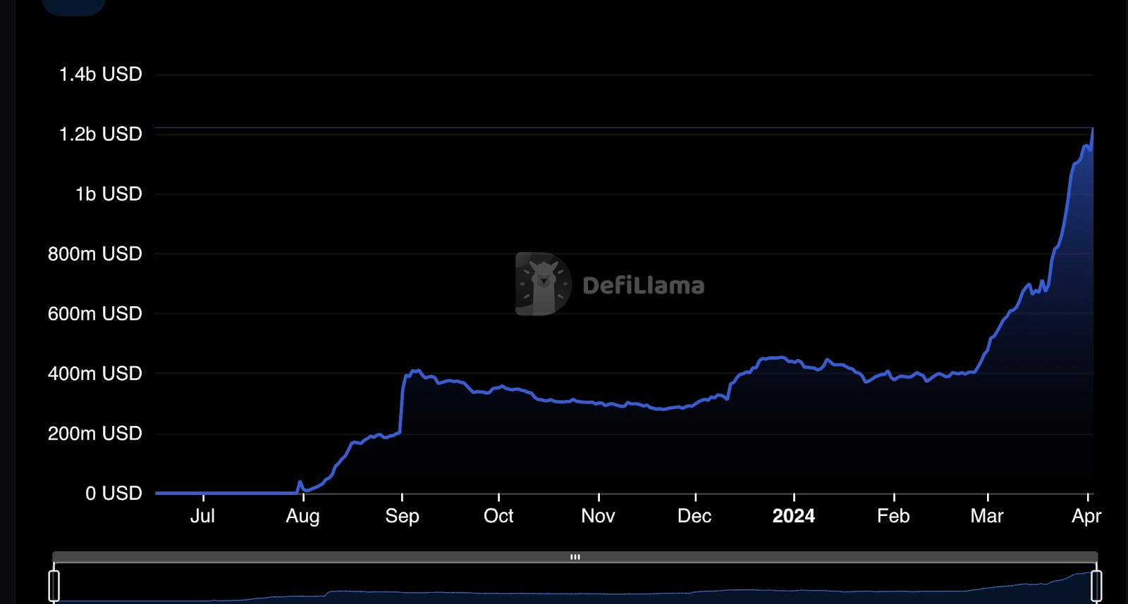Click the Dec month label

[694, 516]
